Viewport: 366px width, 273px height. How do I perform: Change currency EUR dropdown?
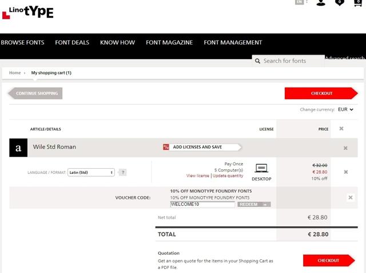pyautogui.click(x=345, y=109)
